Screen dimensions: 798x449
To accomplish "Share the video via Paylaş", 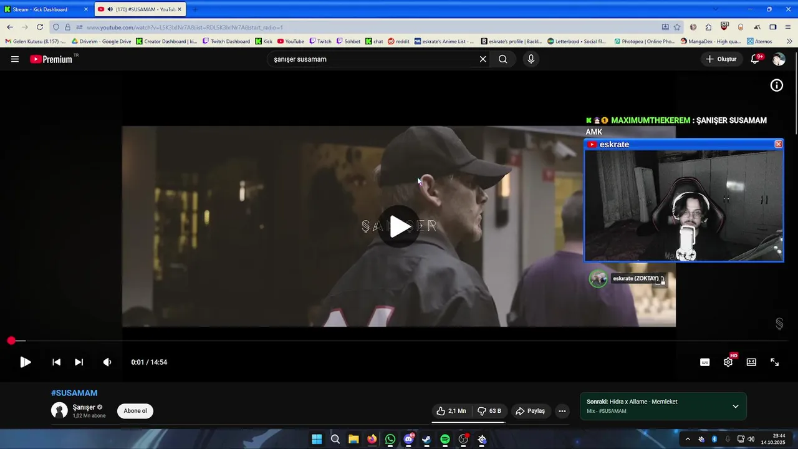I will point(531,411).
